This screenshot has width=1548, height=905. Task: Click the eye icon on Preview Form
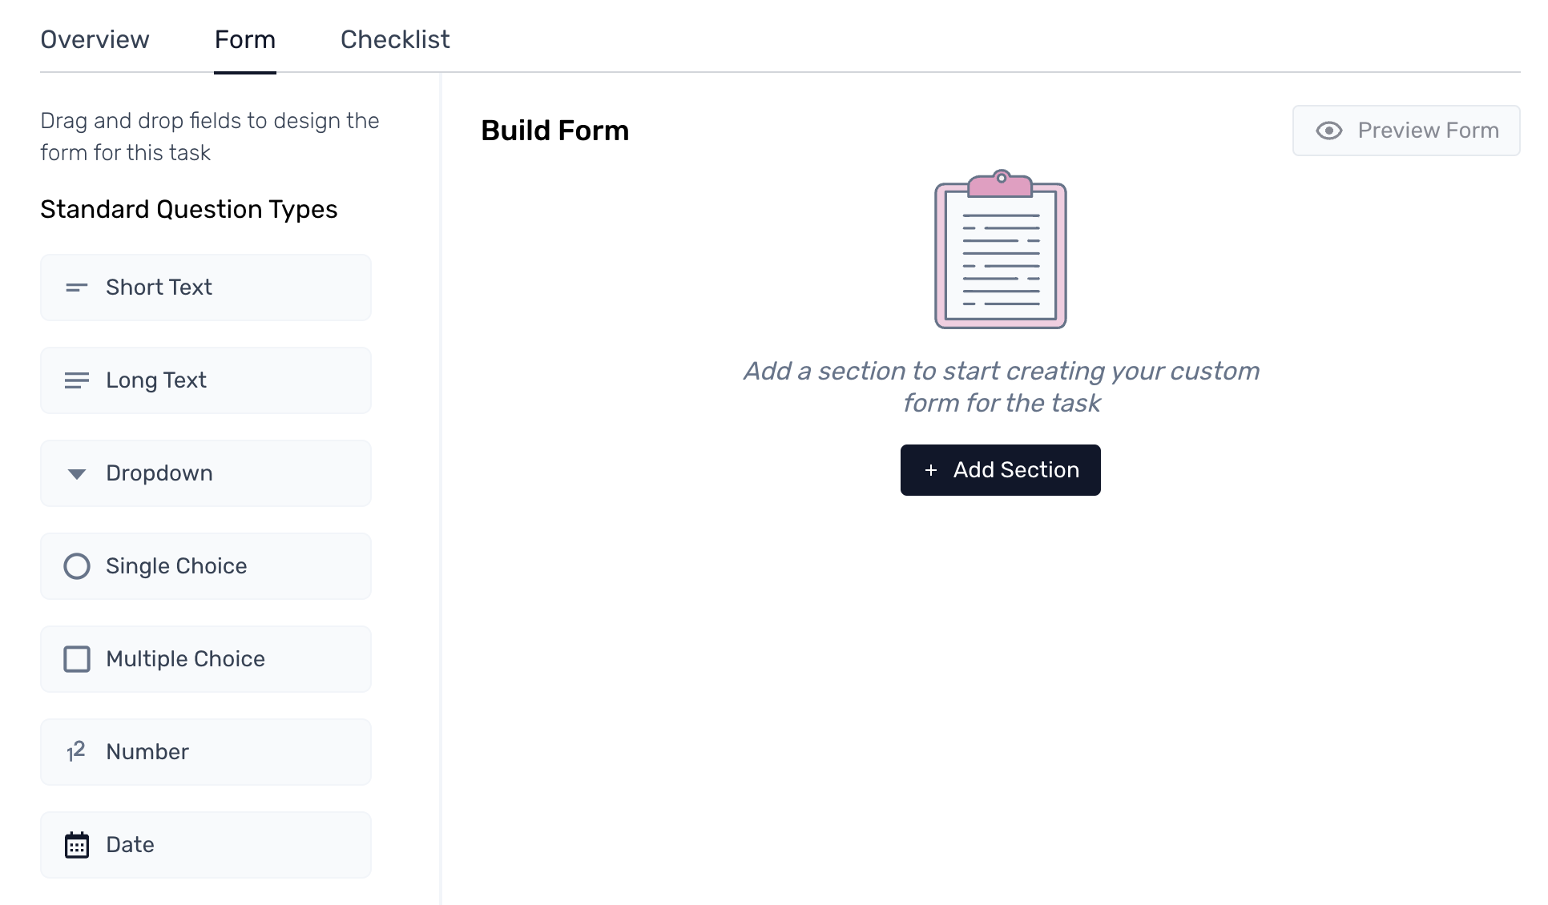pyautogui.click(x=1328, y=131)
